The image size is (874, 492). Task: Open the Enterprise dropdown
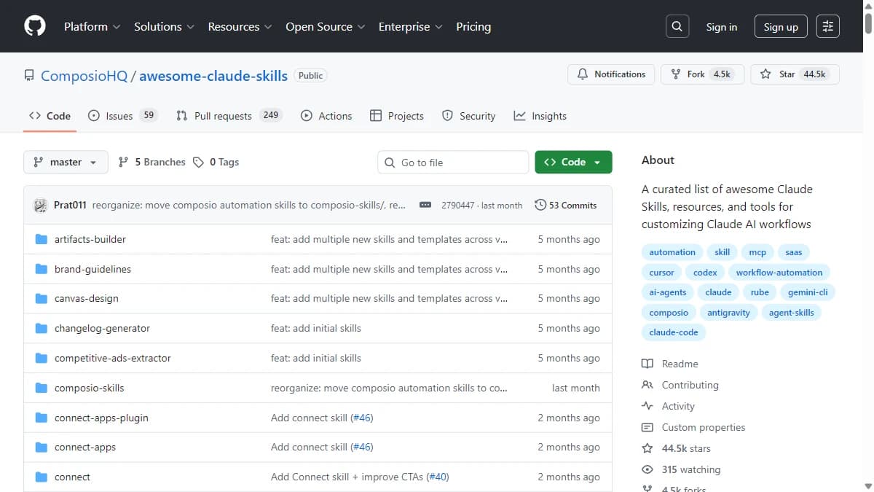411,26
